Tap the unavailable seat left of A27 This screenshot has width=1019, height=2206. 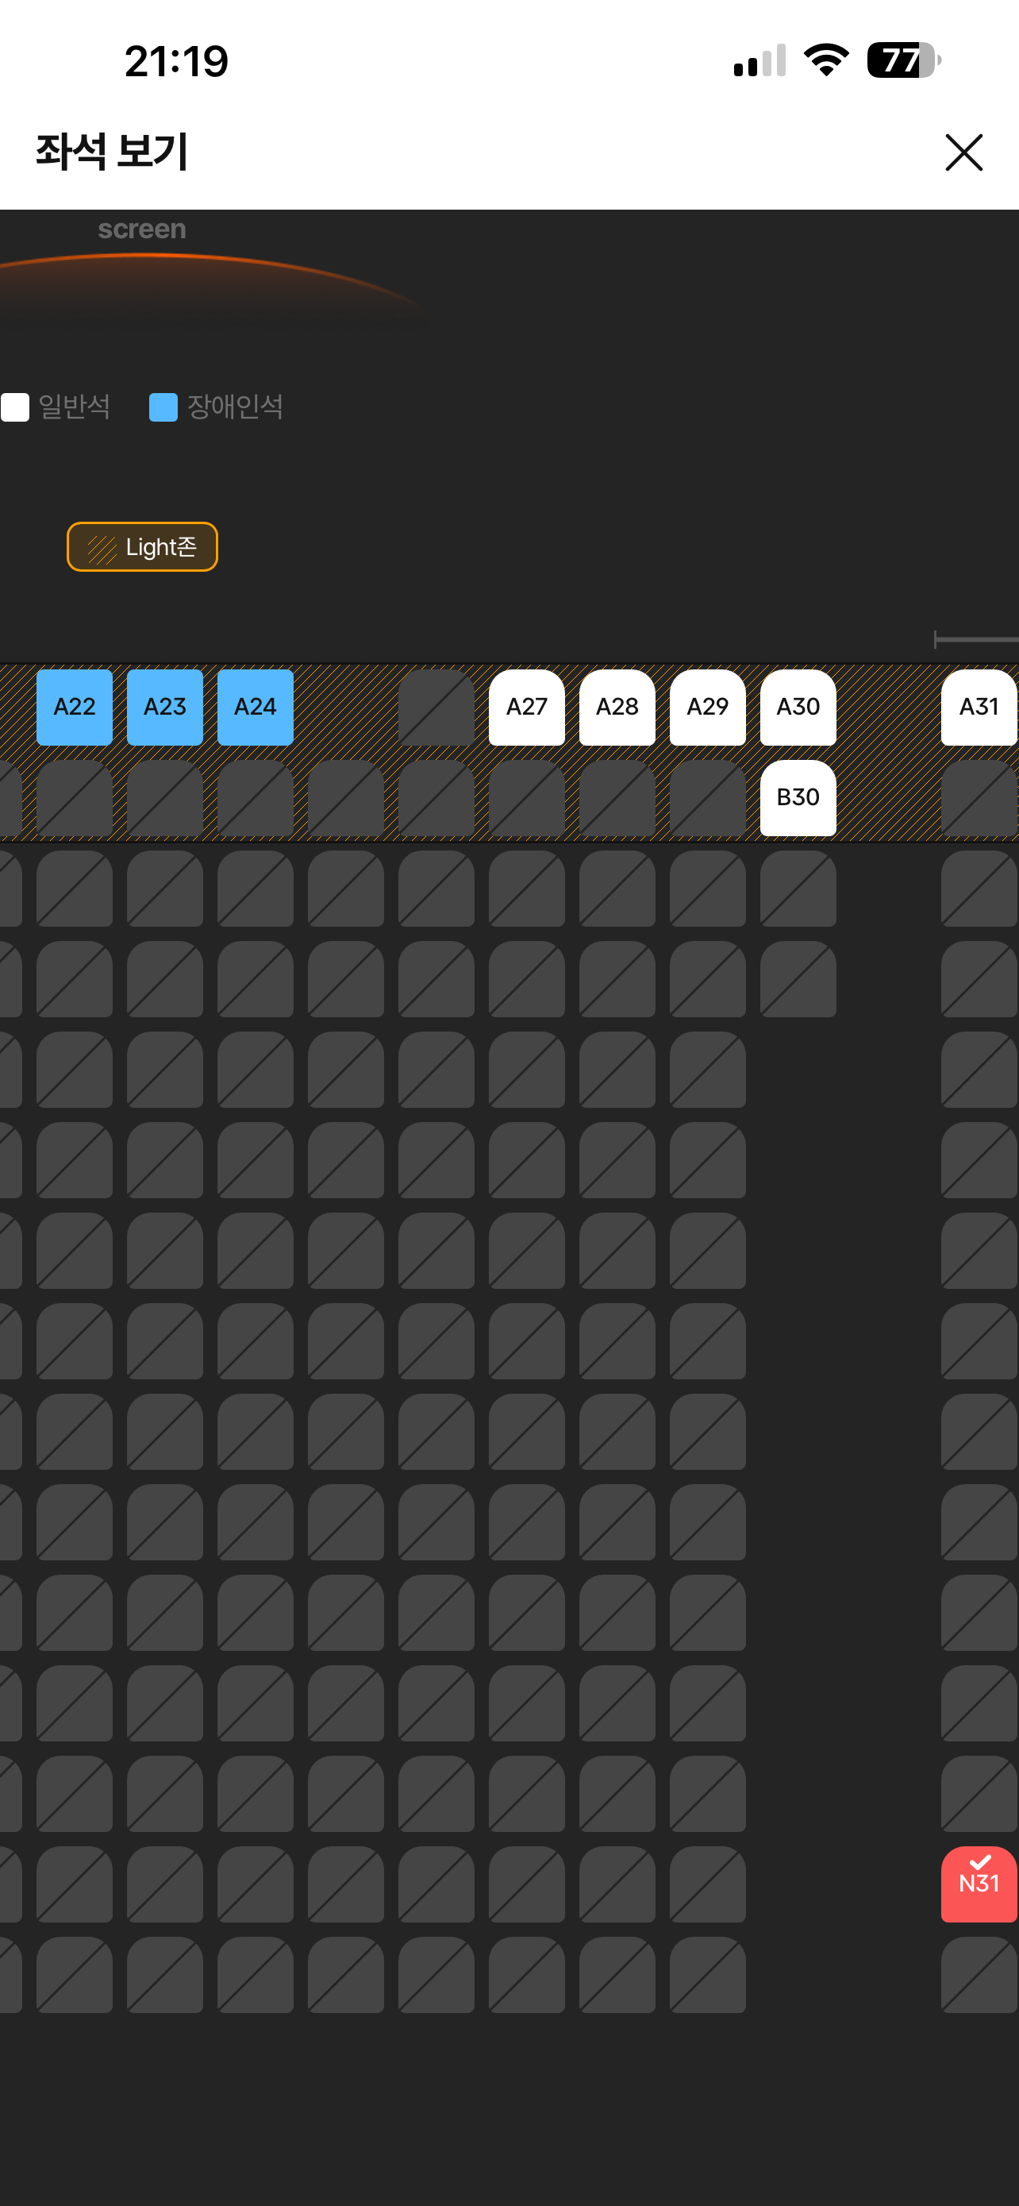436,708
